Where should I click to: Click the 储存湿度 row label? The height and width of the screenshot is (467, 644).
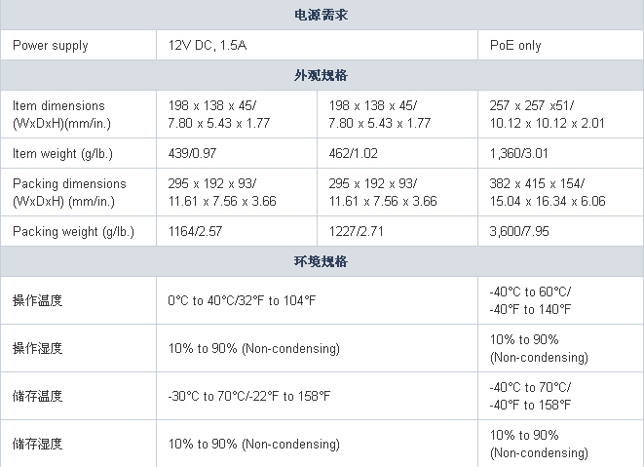tap(38, 444)
